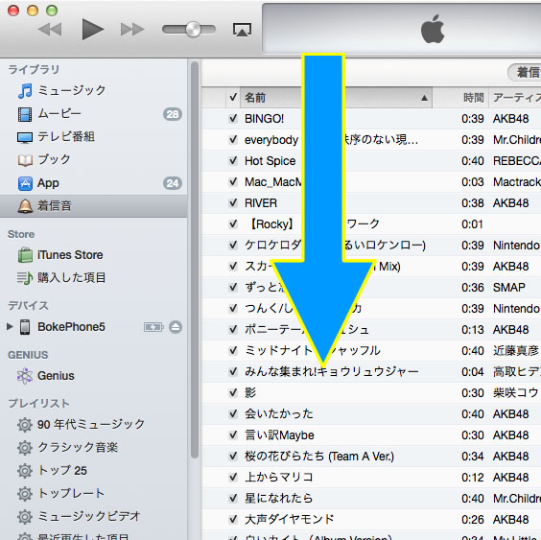
Task: Select みんな集まれ!キョウリュウジャー row
Action: tap(371, 371)
